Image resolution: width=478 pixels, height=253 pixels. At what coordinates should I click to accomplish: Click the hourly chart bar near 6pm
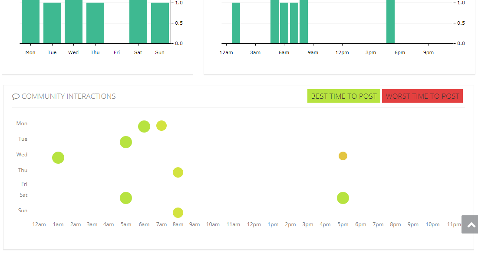pos(390,22)
